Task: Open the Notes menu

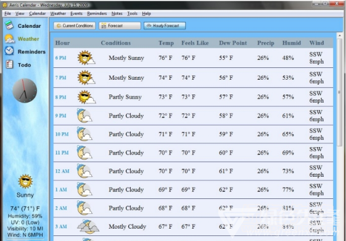Action: click(117, 14)
